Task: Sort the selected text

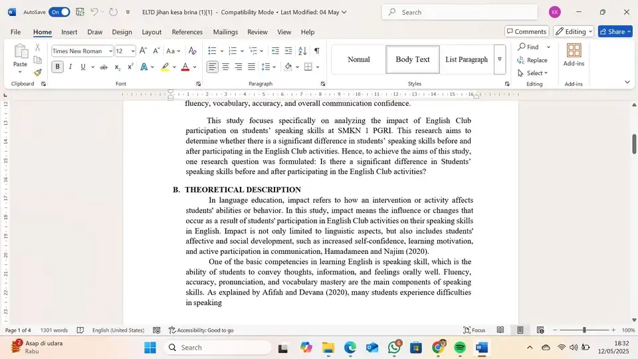Action: point(302,51)
